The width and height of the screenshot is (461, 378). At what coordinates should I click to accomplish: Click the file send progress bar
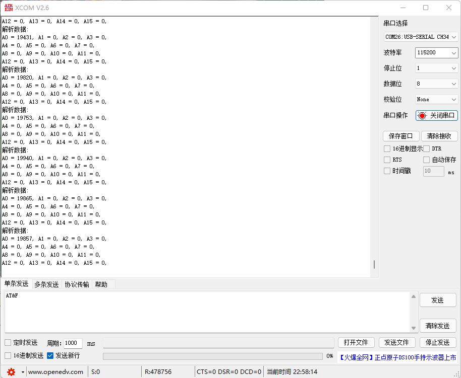point(212,356)
